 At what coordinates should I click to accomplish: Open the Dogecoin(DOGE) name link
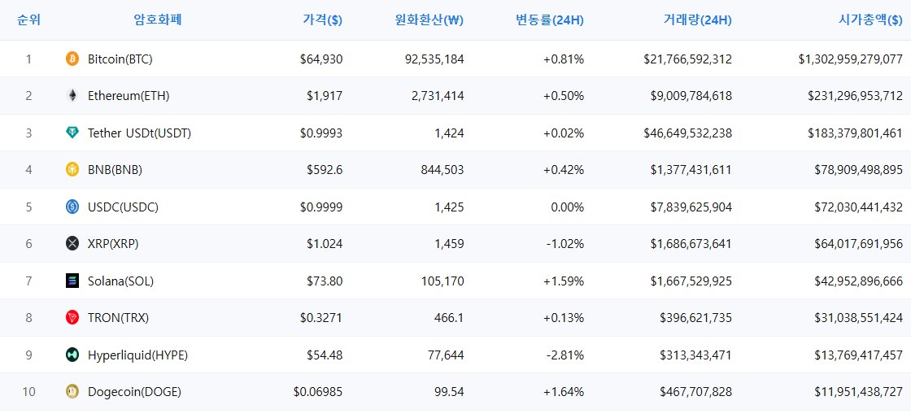[x=135, y=392]
